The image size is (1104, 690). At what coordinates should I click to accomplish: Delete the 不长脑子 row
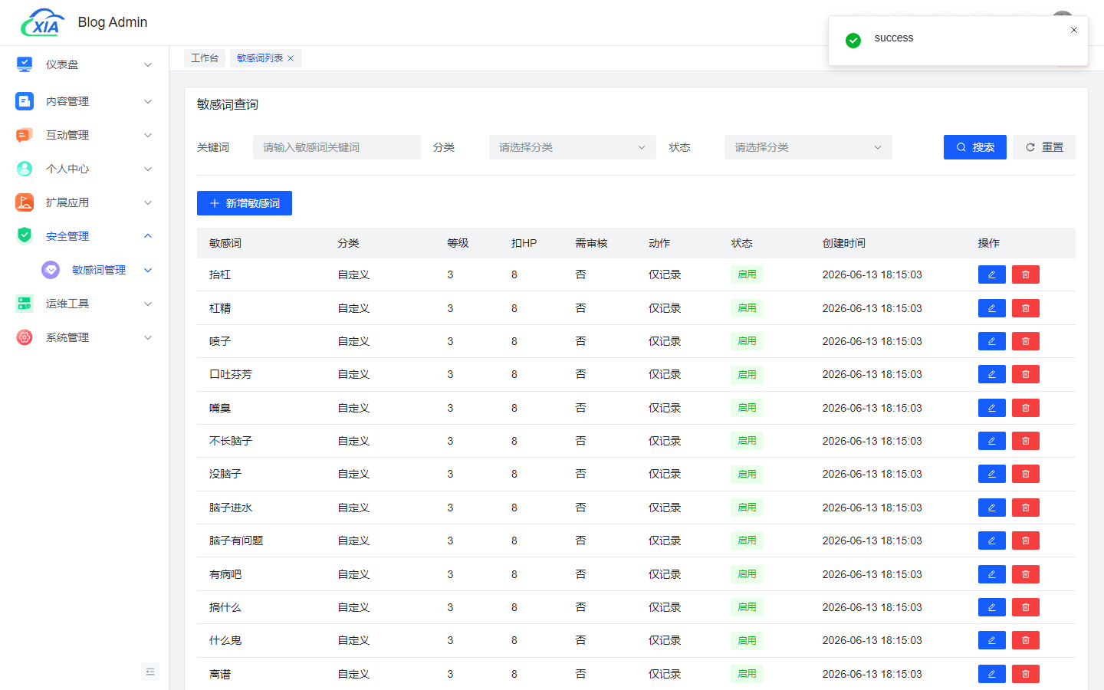pos(1025,441)
